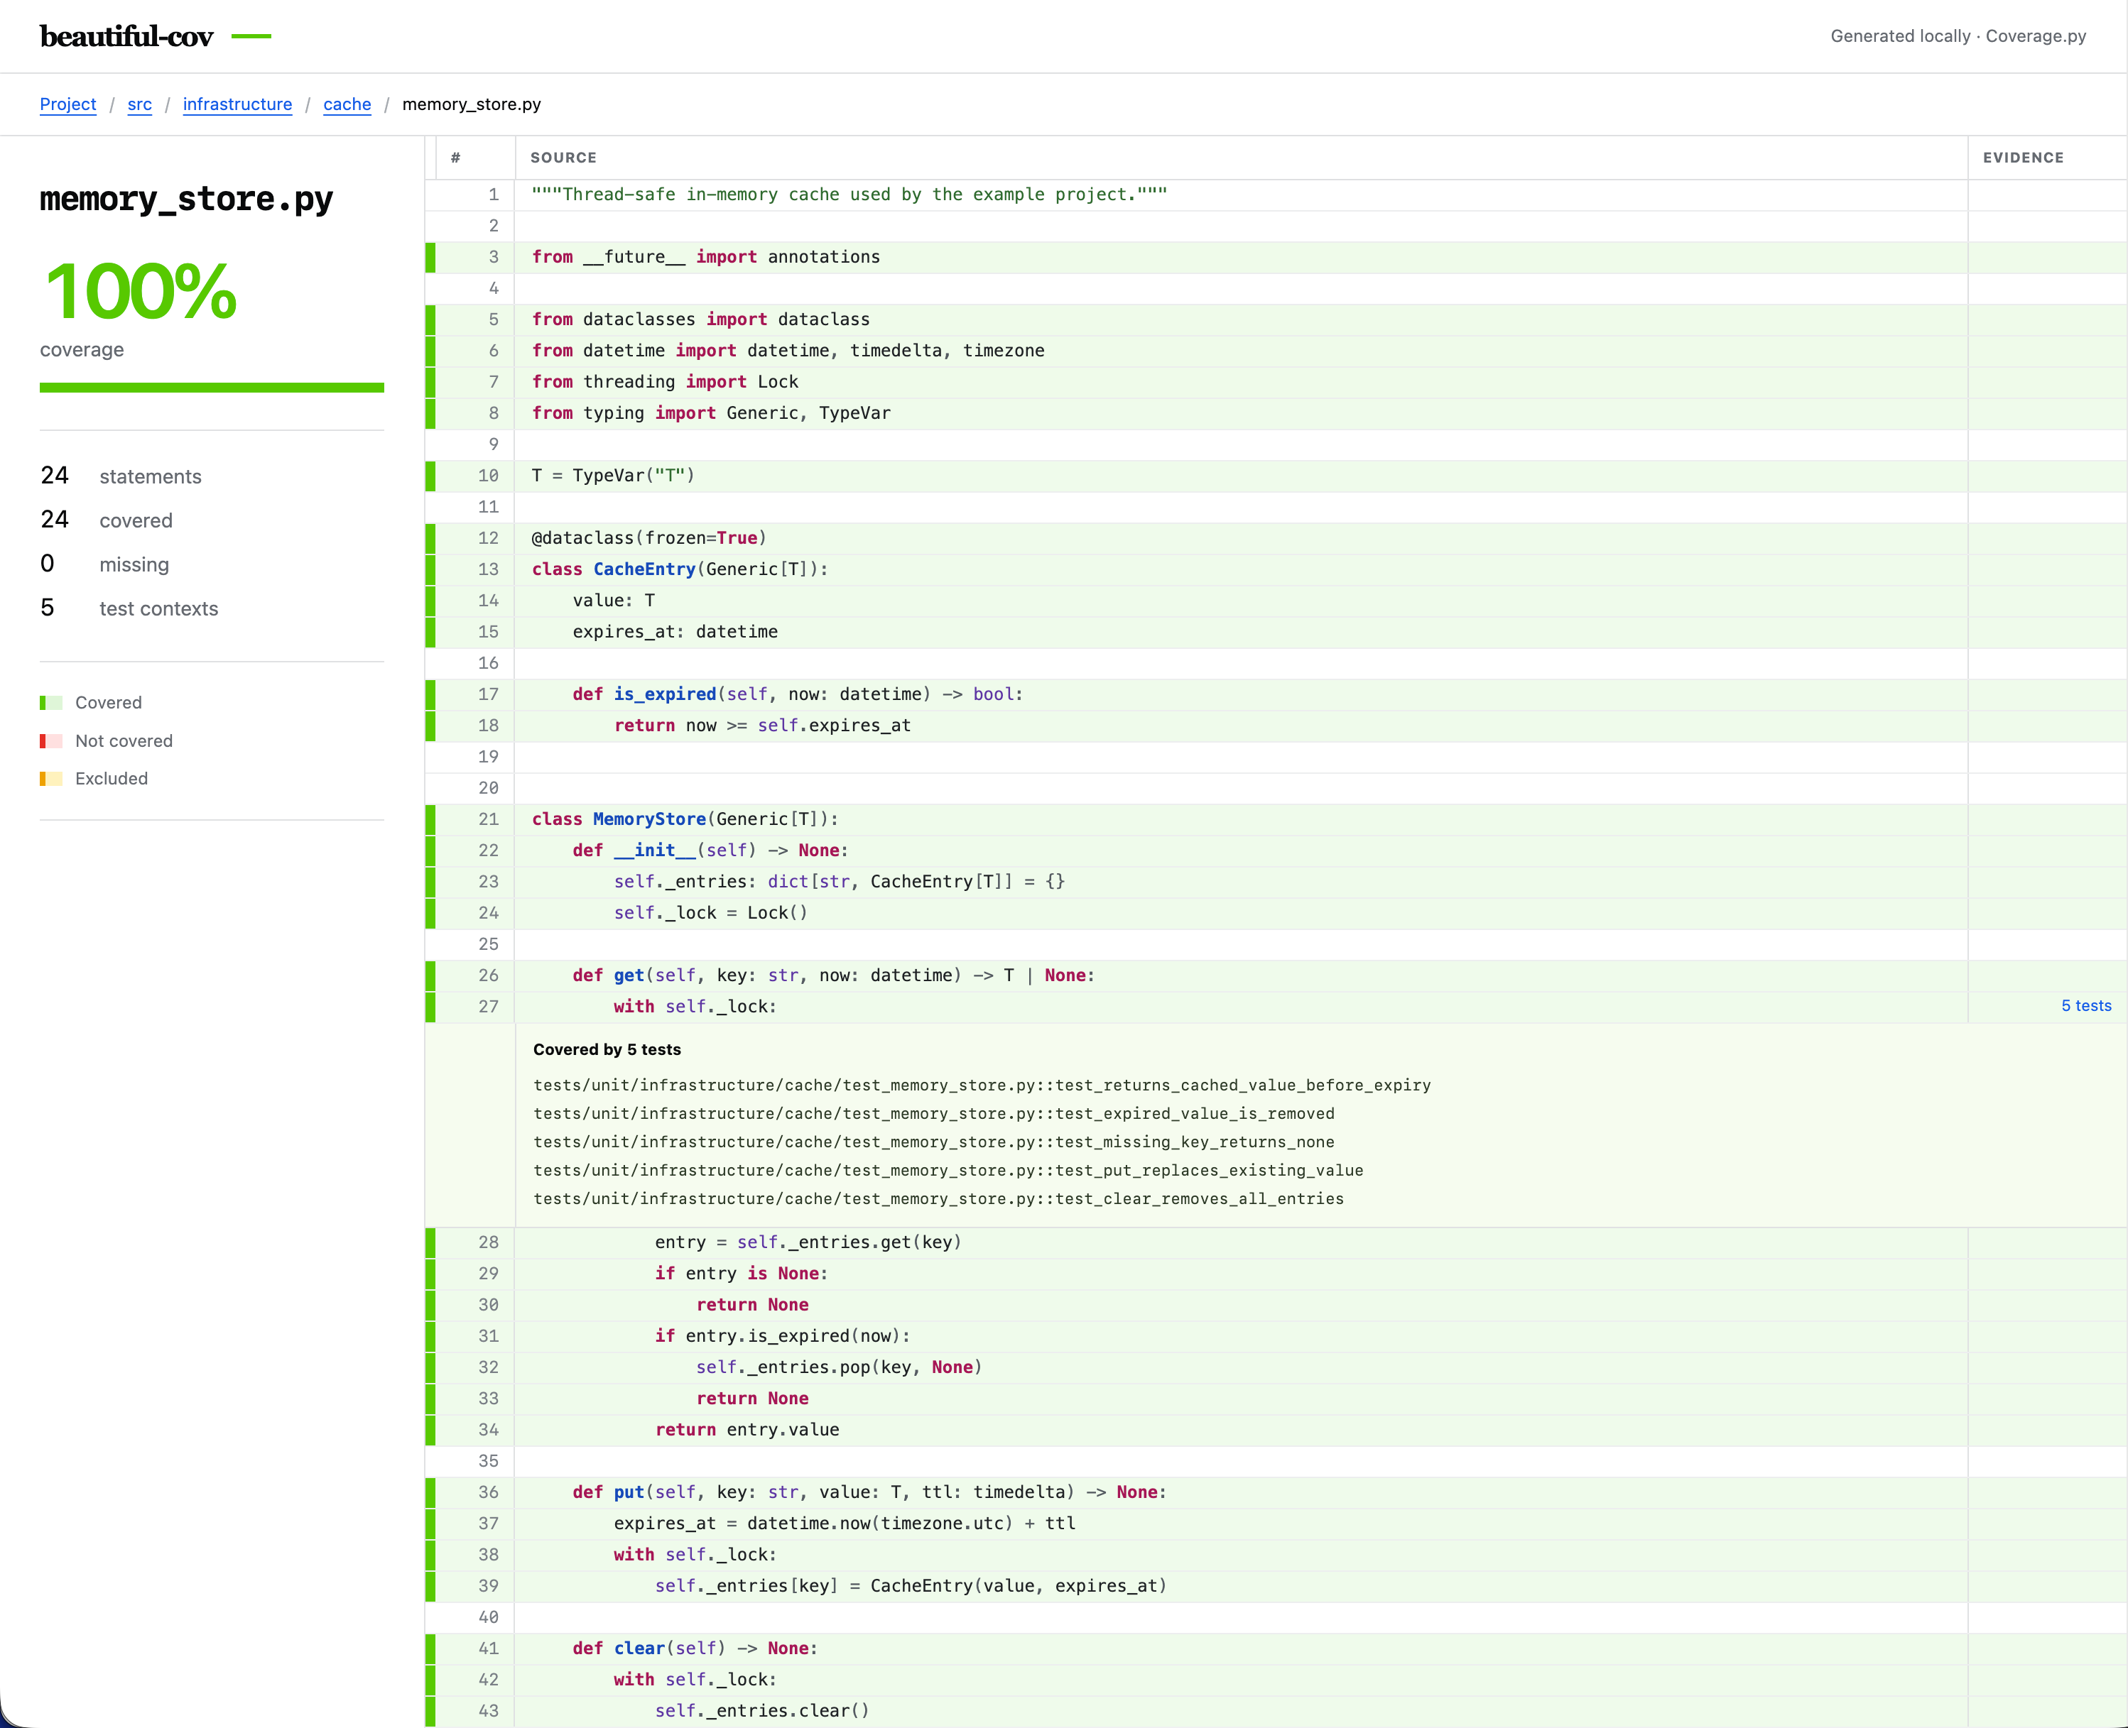This screenshot has height=1728, width=2128.
Task: Click the 'def is_expired' source line
Action: coord(798,694)
